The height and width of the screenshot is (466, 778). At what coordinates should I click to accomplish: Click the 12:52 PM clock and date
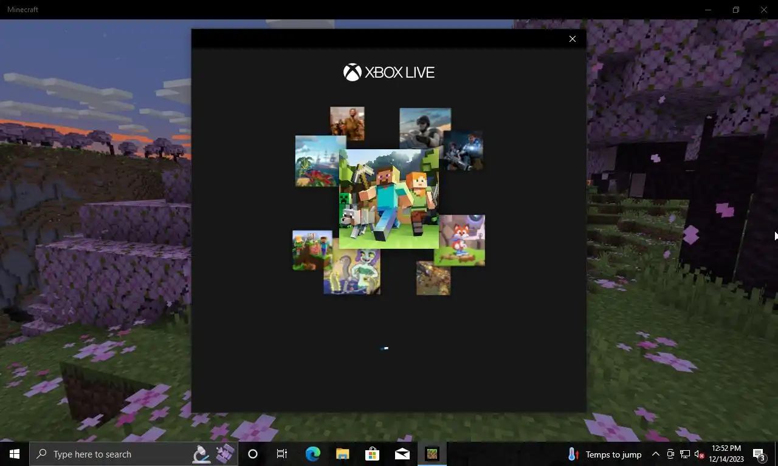726,454
